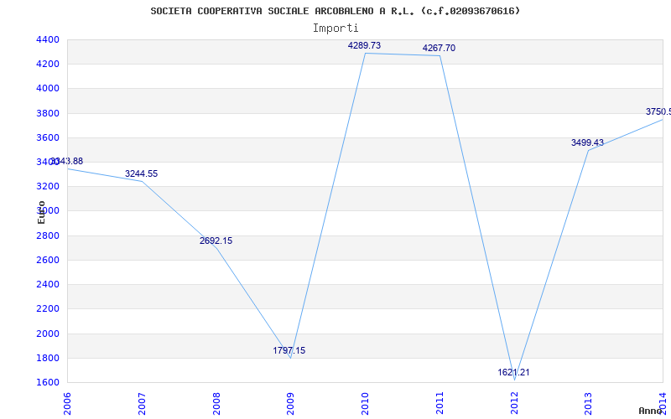Click the 4200 y-axis value

pos(48,65)
